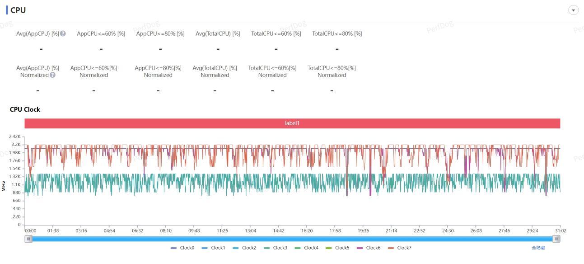Toggle Clock4 legend entry

tap(306, 248)
